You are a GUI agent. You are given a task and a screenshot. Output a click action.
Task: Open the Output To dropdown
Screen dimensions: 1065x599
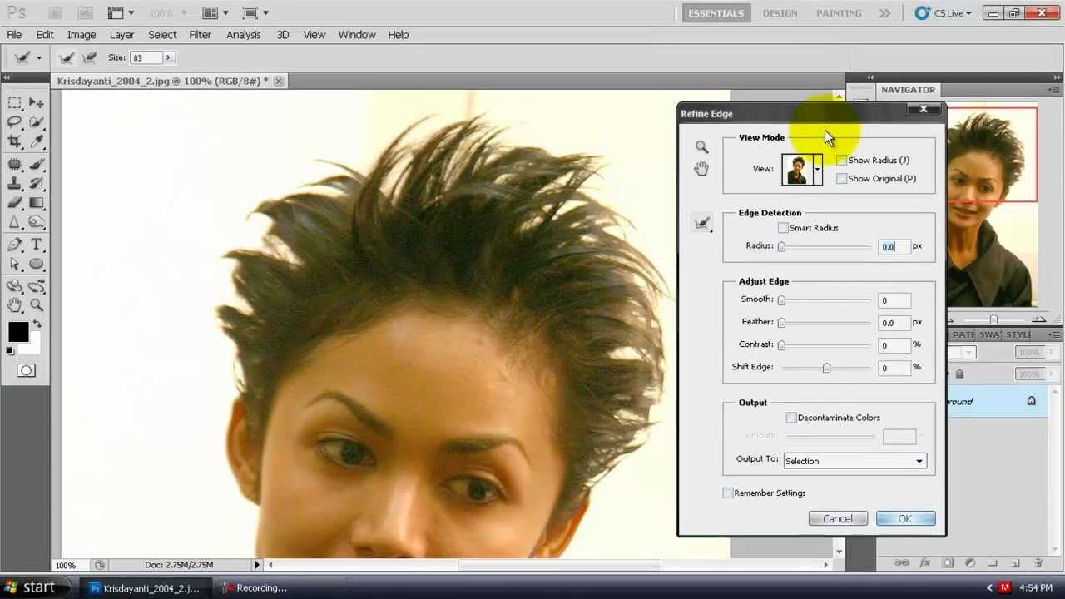point(919,461)
